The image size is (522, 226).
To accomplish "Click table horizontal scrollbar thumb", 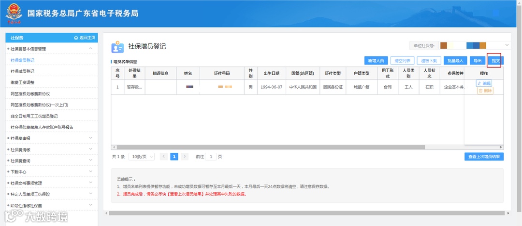I will 270,147.
